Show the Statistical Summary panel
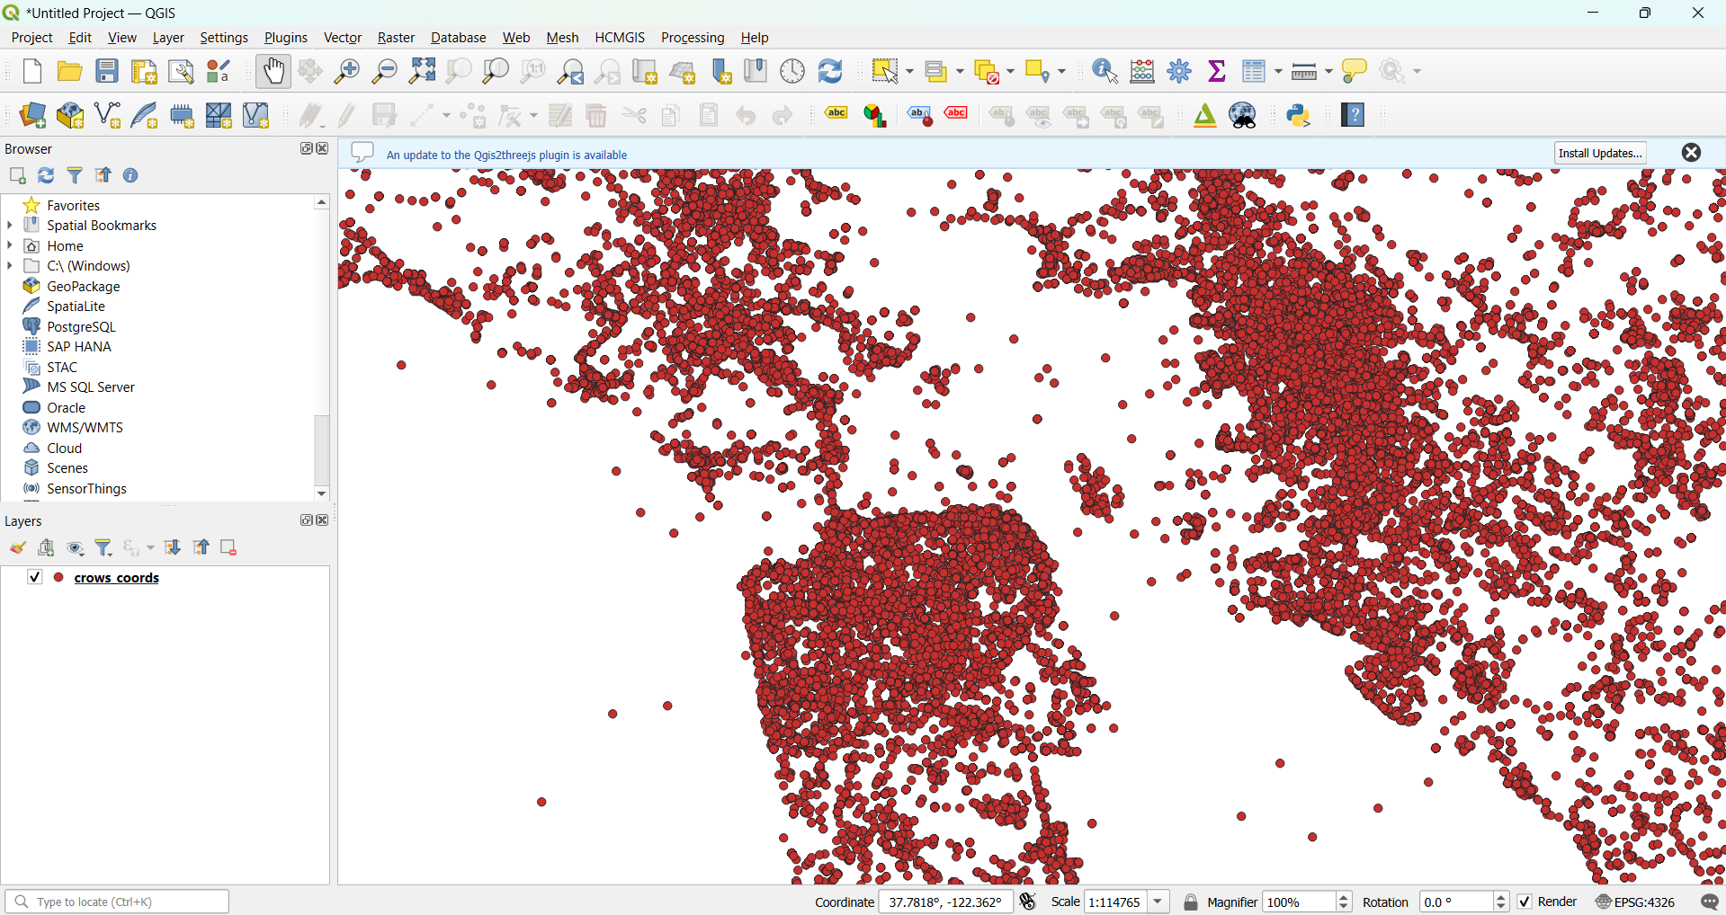 [x=1216, y=71]
